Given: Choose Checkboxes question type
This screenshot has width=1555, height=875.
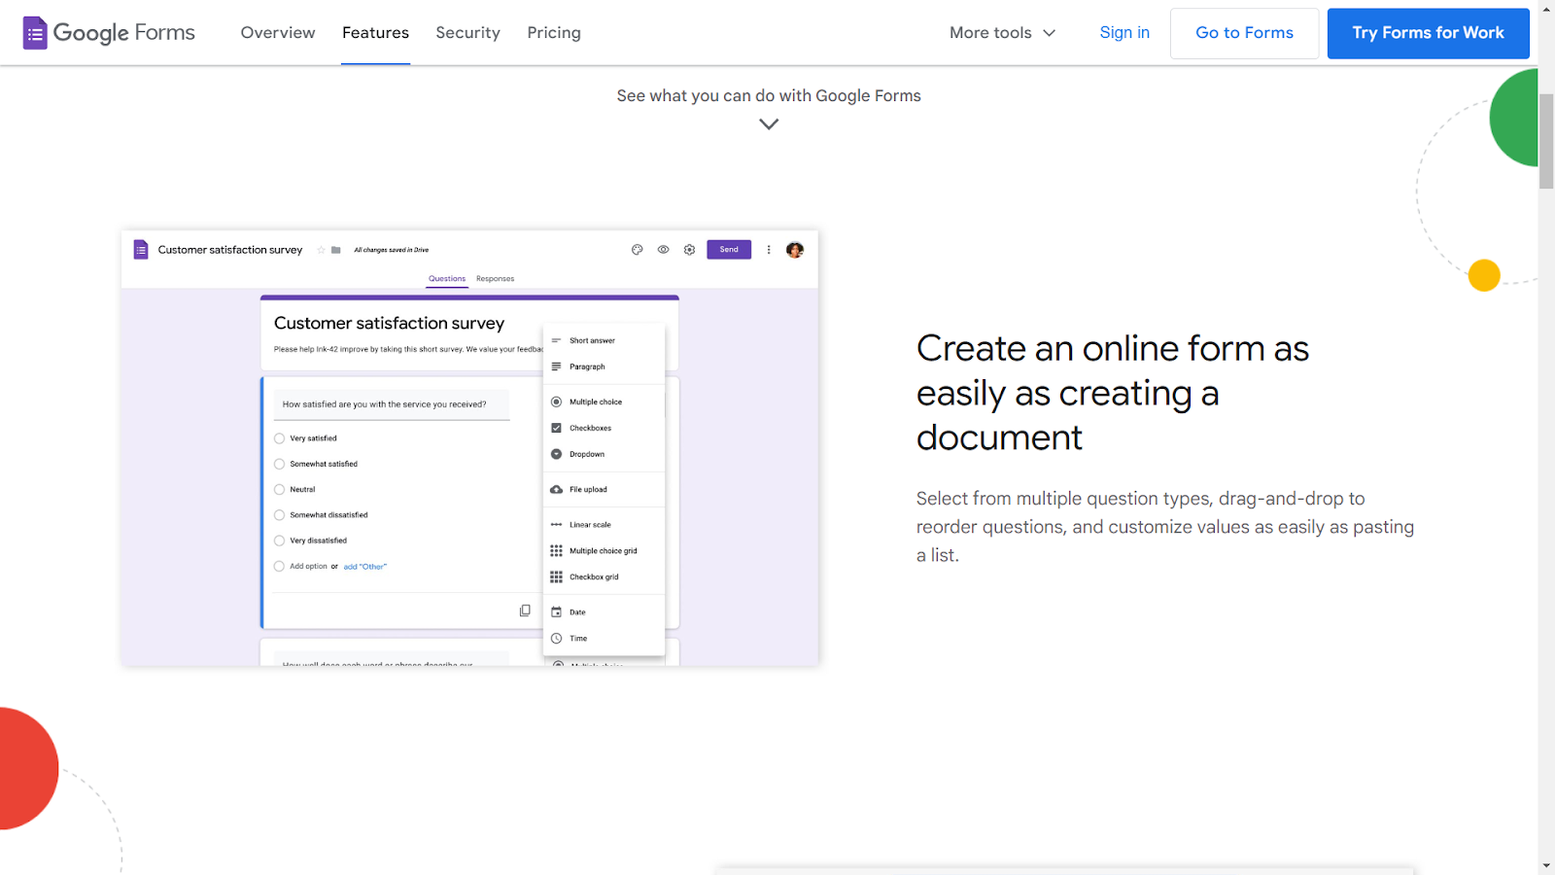Looking at the screenshot, I should click(x=604, y=428).
